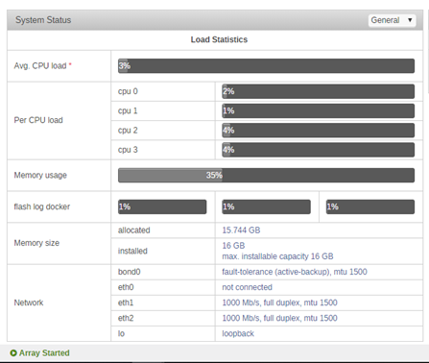Click the green Array Started status icon
429x363 pixels.
13,353
